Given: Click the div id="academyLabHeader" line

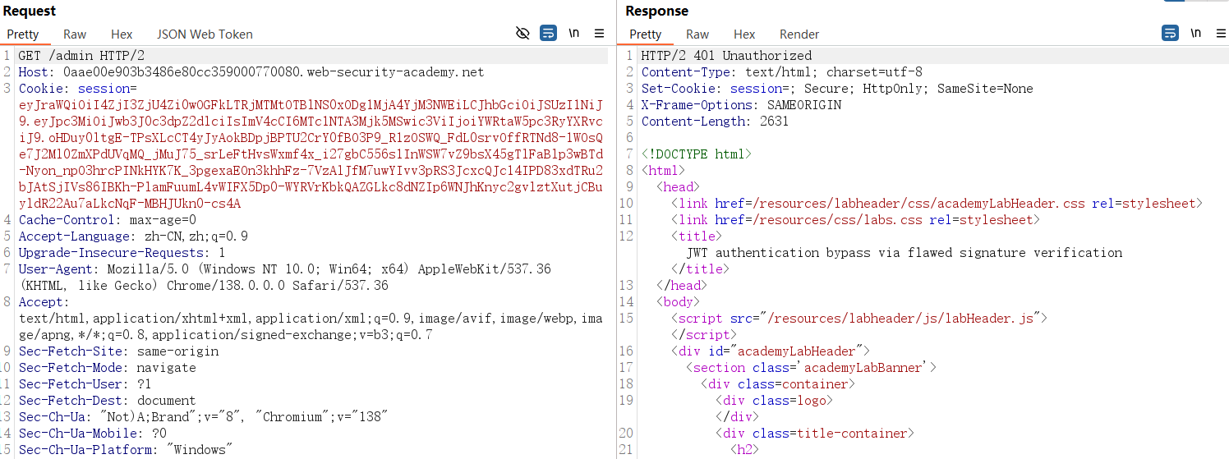Looking at the screenshot, I should 771,351.
